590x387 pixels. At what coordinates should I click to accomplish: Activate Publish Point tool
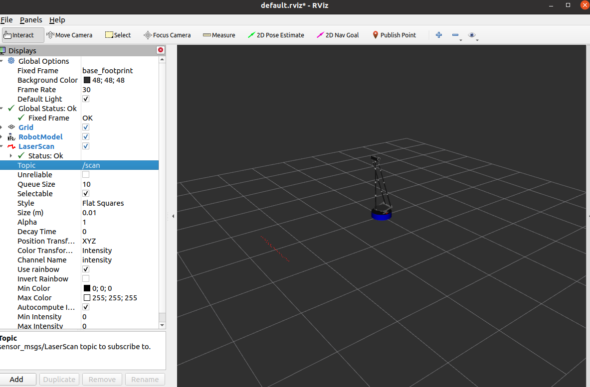click(394, 35)
